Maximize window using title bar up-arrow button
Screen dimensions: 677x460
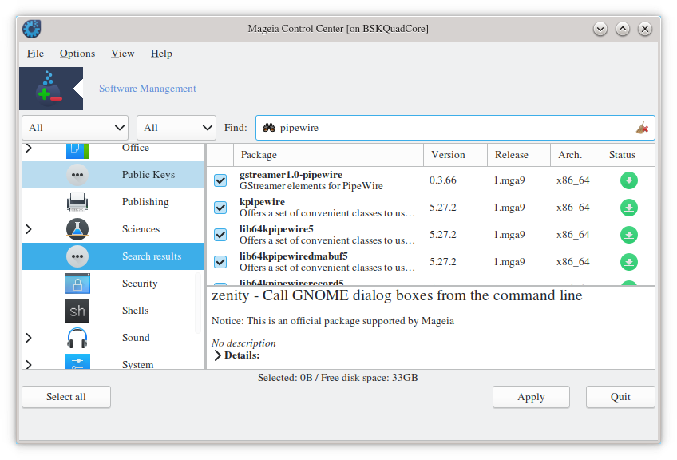(x=623, y=29)
